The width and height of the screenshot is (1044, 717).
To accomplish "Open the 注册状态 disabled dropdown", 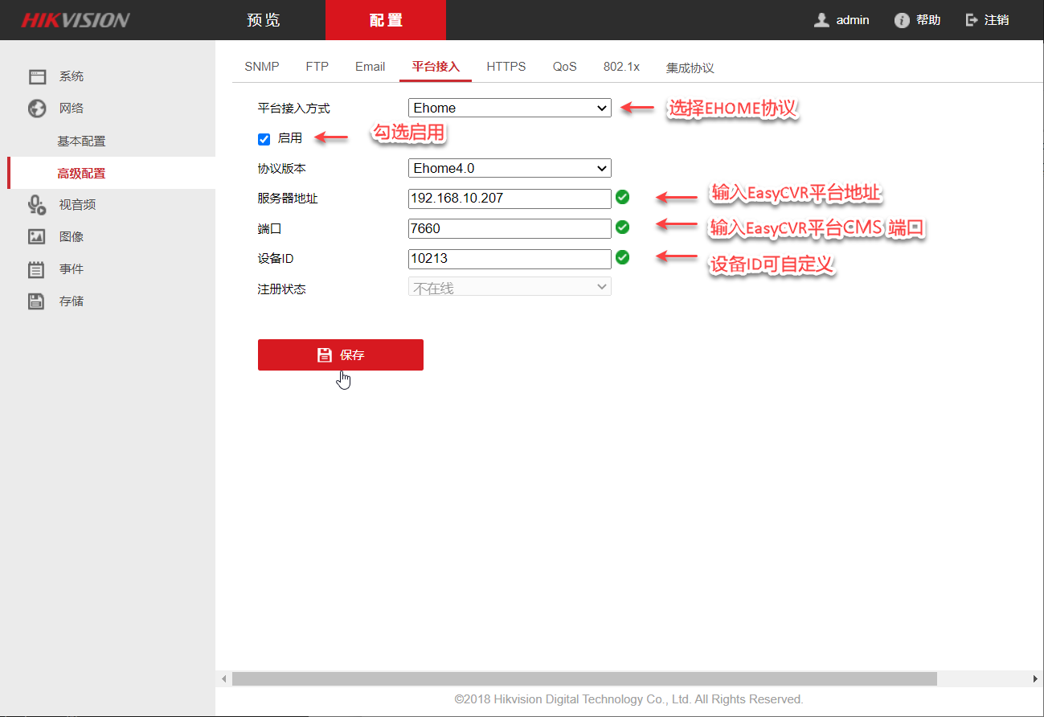I will coord(510,287).
